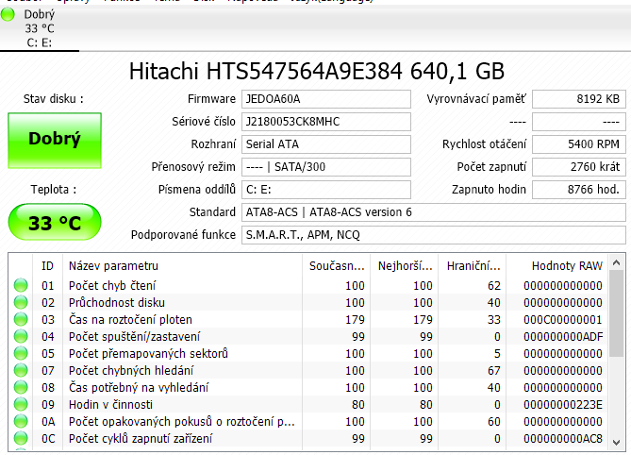The image size is (631, 455).
Task: Select the row Počet spuštění/zastavení
Action: 308,336
